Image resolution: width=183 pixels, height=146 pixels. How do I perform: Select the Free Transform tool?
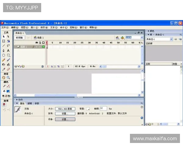point(4,41)
